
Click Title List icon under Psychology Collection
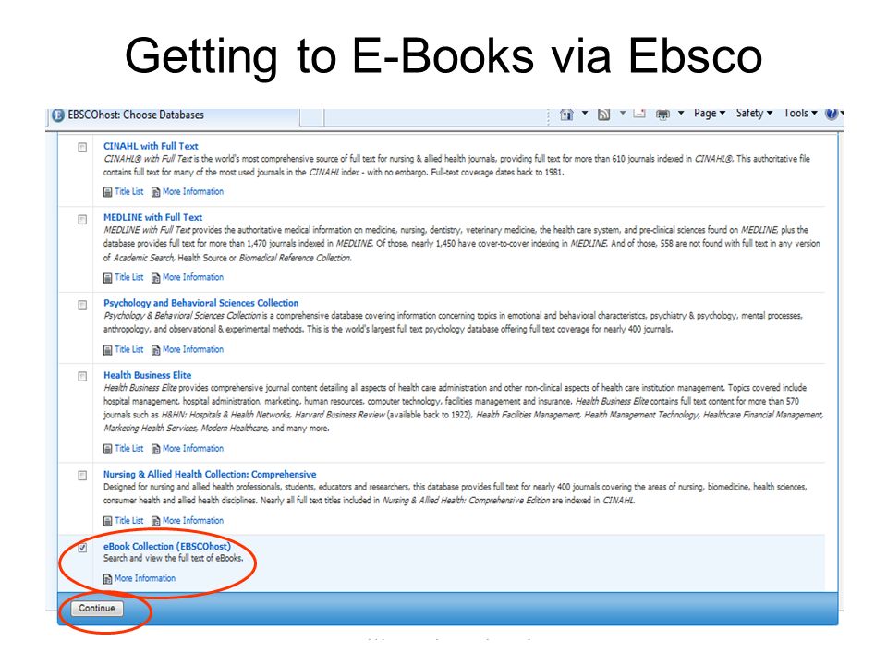point(107,350)
